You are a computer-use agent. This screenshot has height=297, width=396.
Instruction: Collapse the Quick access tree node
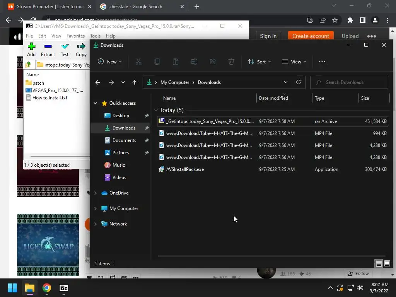(x=96, y=103)
